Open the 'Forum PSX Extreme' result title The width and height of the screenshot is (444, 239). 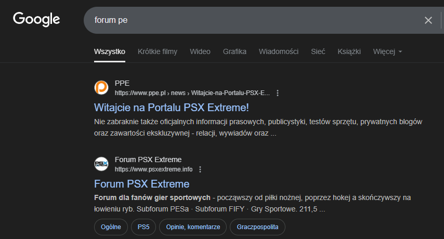coord(141,184)
